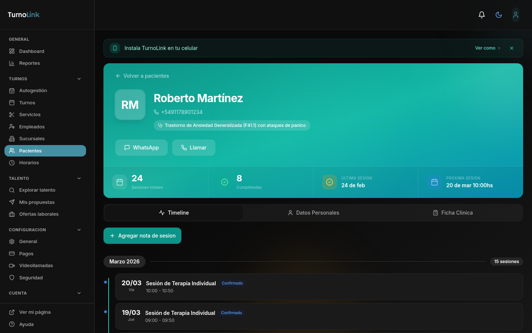Dismiss the install TurnoLink banner
The height and width of the screenshot is (333, 532).
point(512,48)
